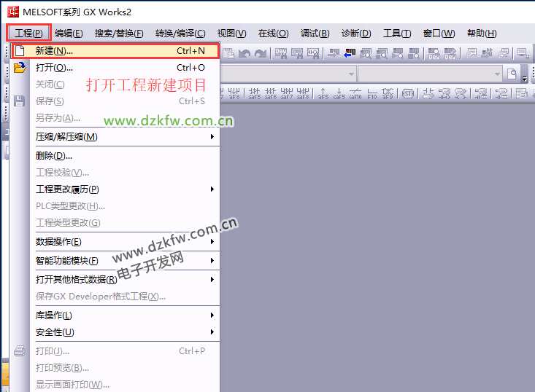The width and height of the screenshot is (535, 392).
Task: Click the Undo arrow in the toolbar
Action: [245, 53]
